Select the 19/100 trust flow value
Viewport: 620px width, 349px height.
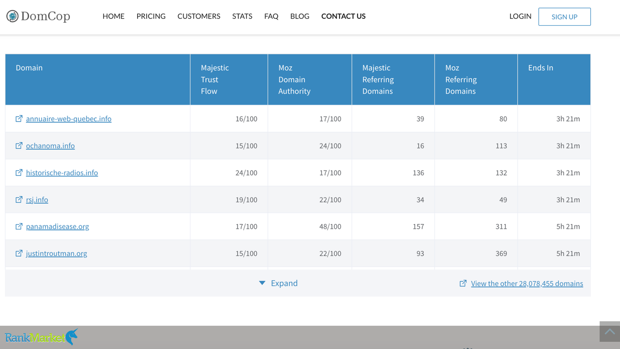pos(246,200)
